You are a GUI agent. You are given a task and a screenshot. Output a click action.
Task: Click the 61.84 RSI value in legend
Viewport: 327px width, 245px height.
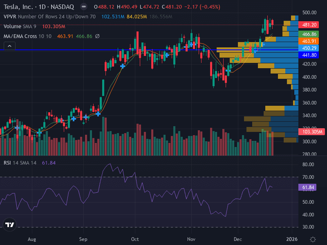[x=49, y=163]
